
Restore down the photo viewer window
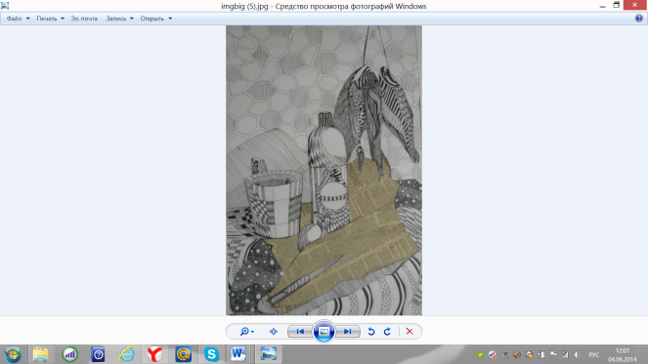pyautogui.click(x=616, y=5)
